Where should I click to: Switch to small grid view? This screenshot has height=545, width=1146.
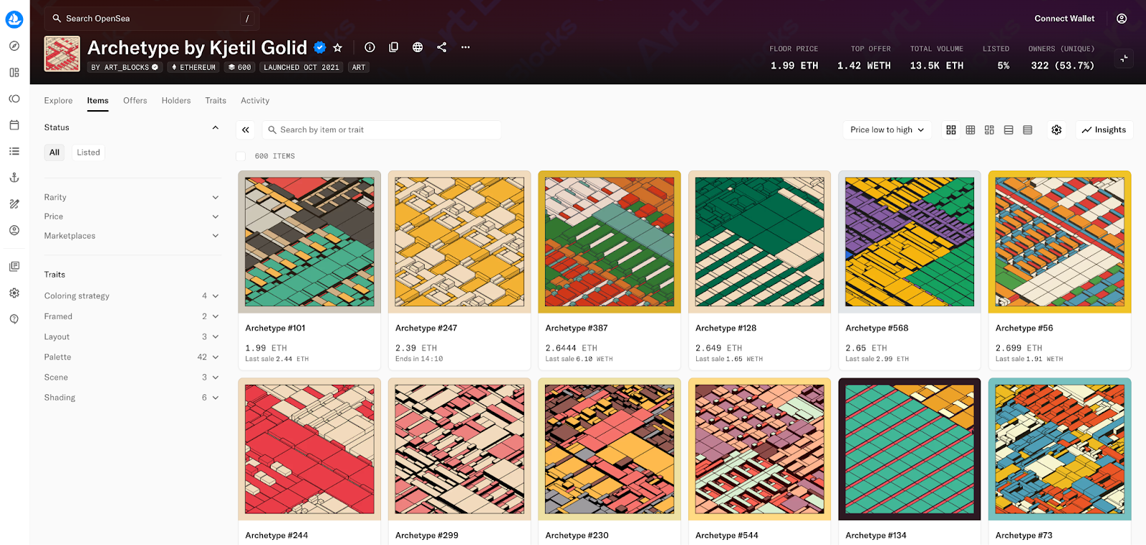pyautogui.click(x=971, y=130)
